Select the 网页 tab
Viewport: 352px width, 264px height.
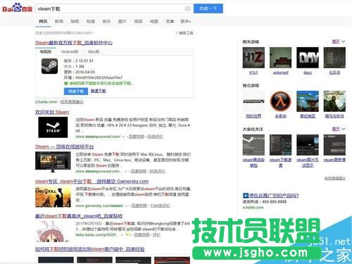pyautogui.click(x=43, y=21)
